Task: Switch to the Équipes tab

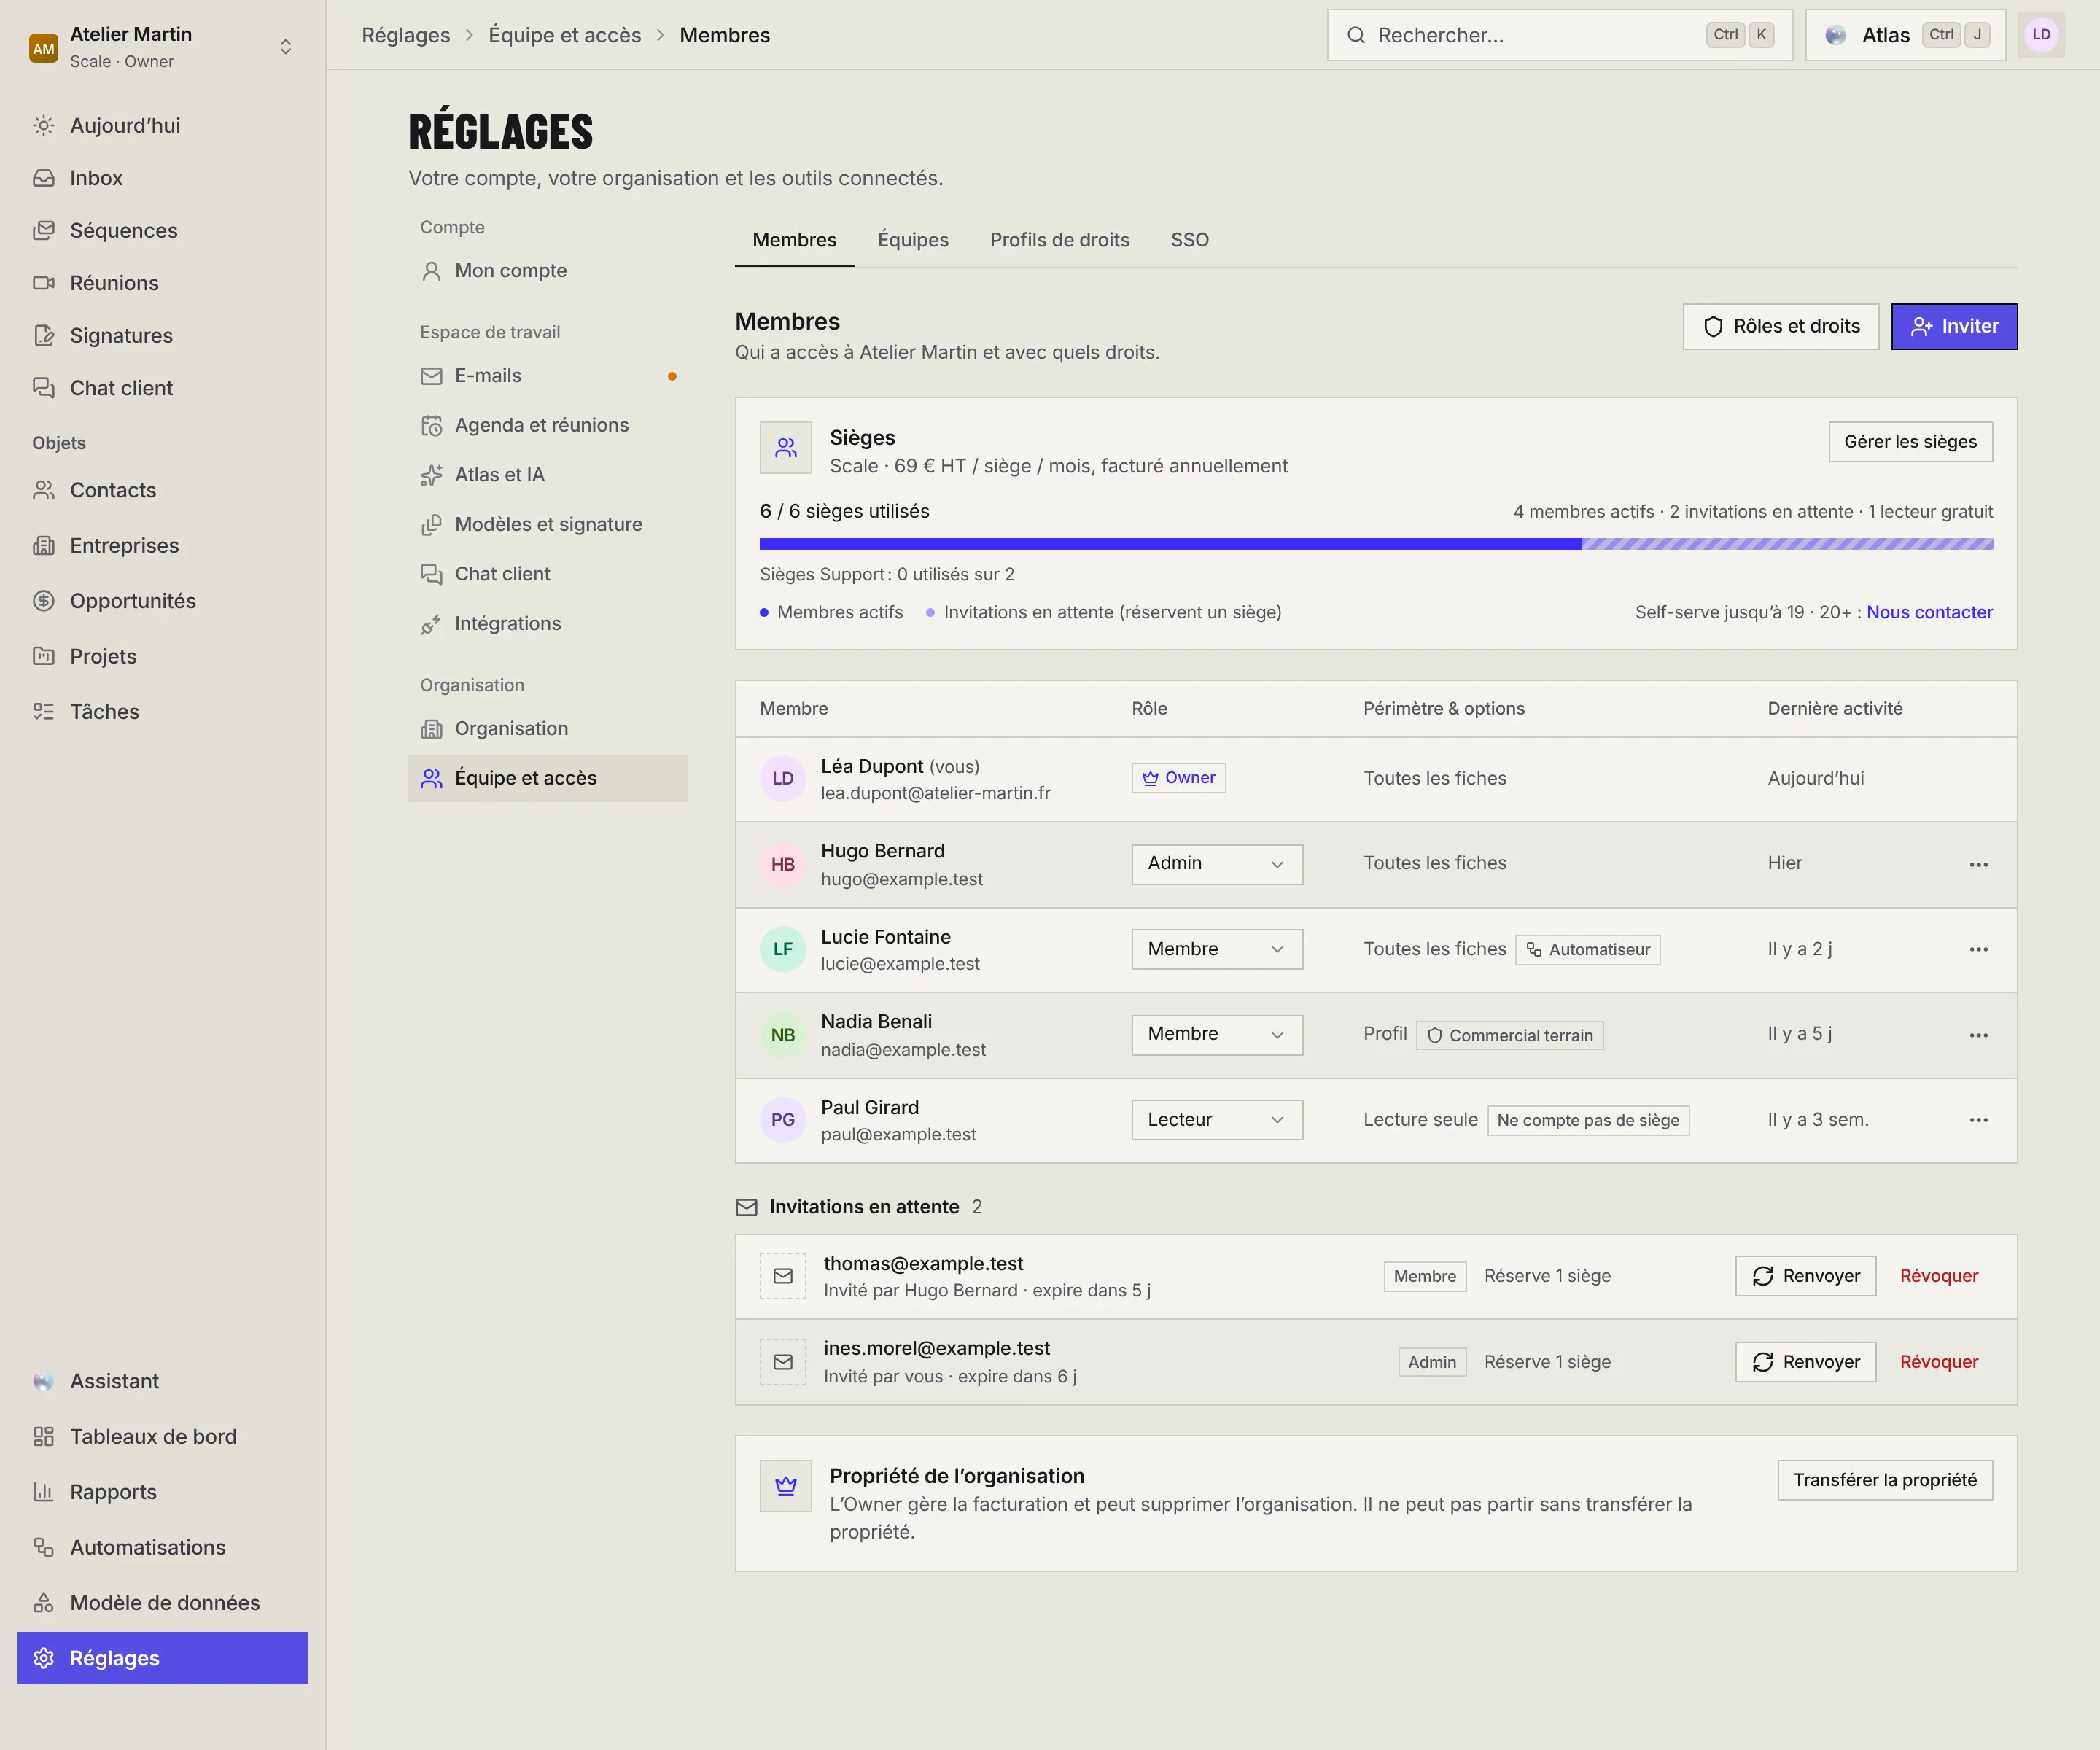Action: [913, 240]
